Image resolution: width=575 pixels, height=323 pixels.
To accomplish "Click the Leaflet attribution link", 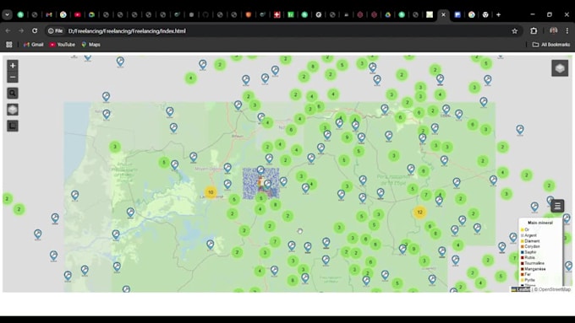I will coord(521,289).
